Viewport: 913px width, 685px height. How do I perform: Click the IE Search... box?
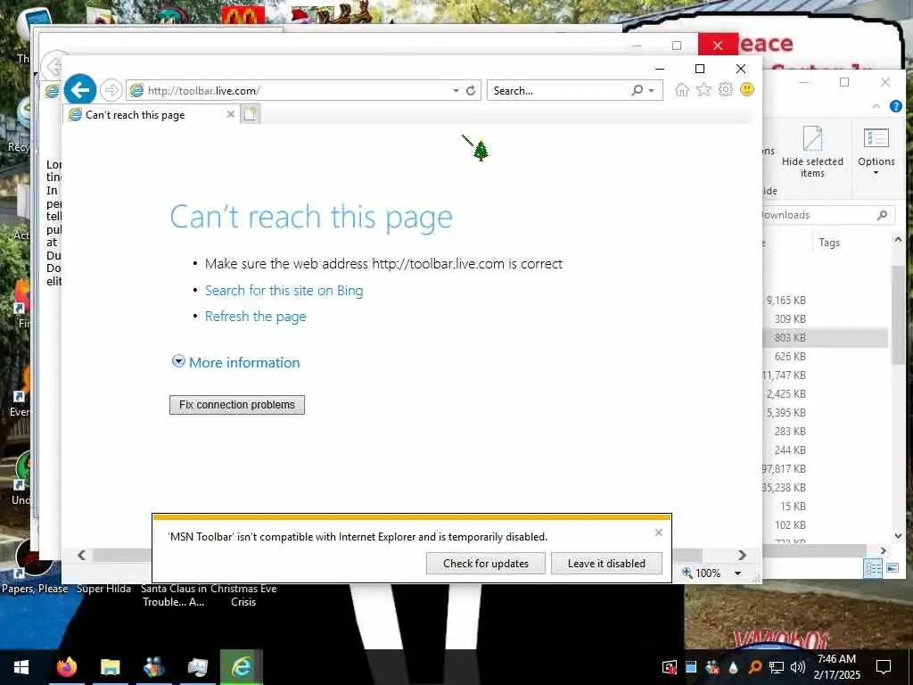pyautogui.click(x=560, y=91)
